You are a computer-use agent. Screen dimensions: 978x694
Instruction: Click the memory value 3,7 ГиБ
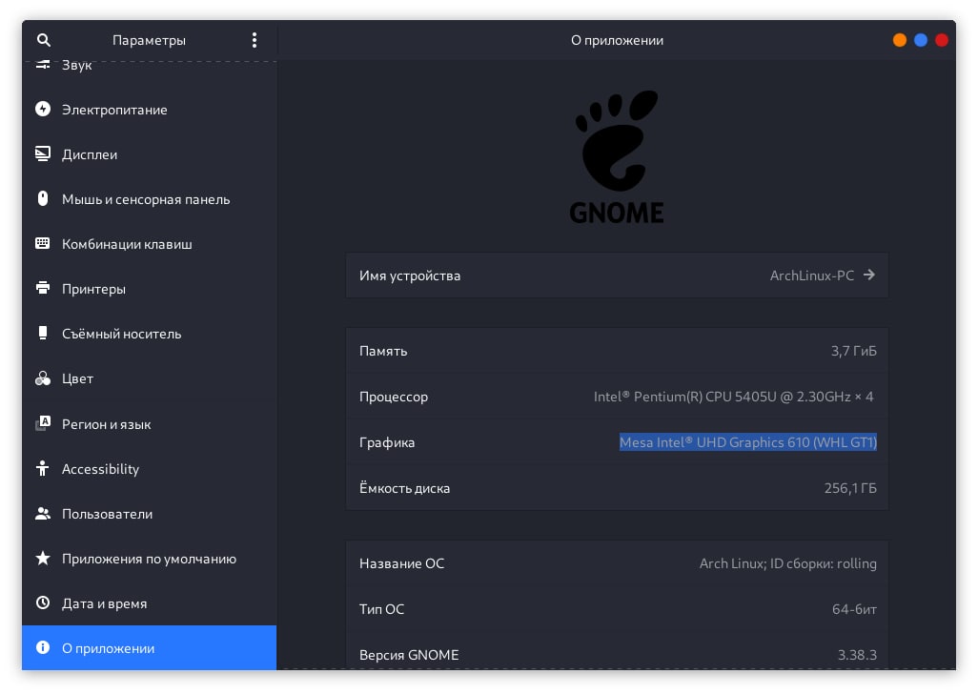pyautogui.click(x=853, y=351)
